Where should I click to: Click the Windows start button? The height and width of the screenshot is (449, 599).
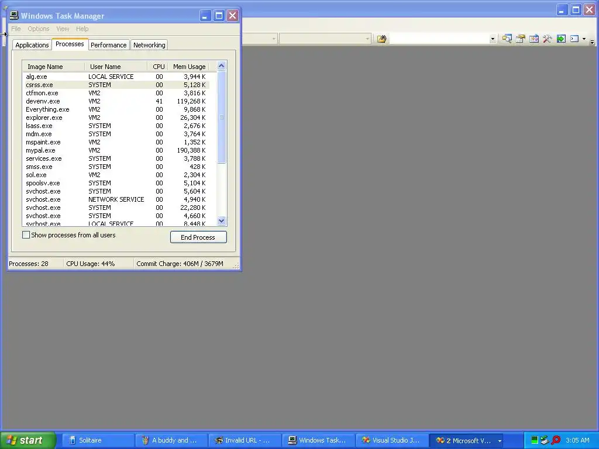[x=27, y=440]
